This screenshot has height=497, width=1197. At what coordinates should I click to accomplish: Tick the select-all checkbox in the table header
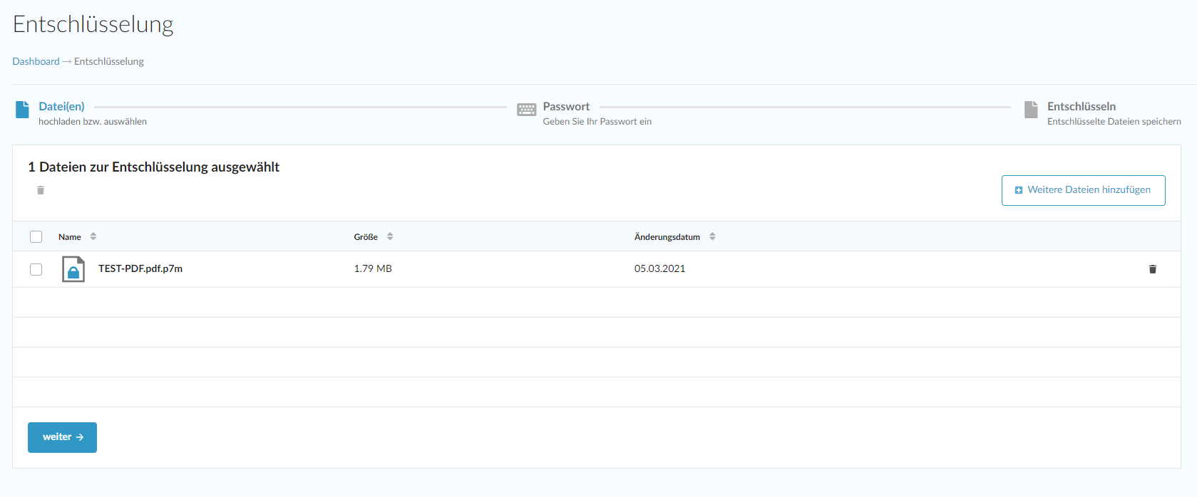click(36, 237)
